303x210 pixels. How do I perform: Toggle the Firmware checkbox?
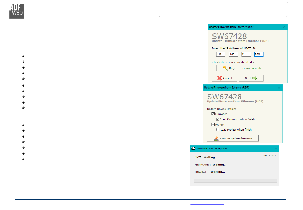213,114
